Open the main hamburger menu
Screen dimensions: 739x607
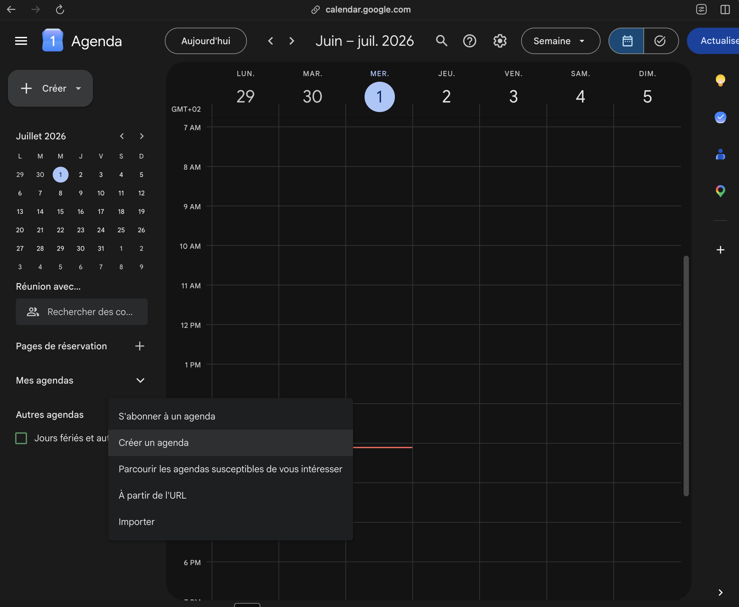[21, 41]
